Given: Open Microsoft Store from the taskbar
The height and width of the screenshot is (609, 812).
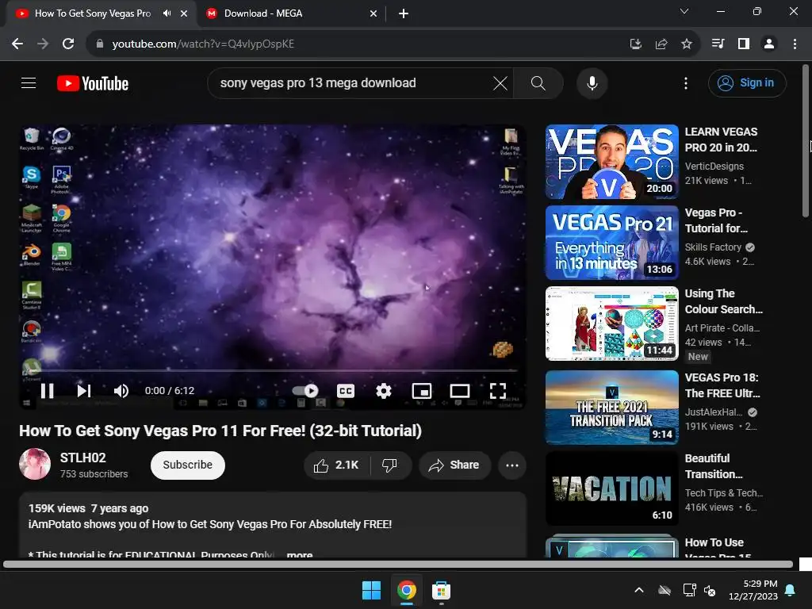Looking at the screenshot, I should coord(441,590).
